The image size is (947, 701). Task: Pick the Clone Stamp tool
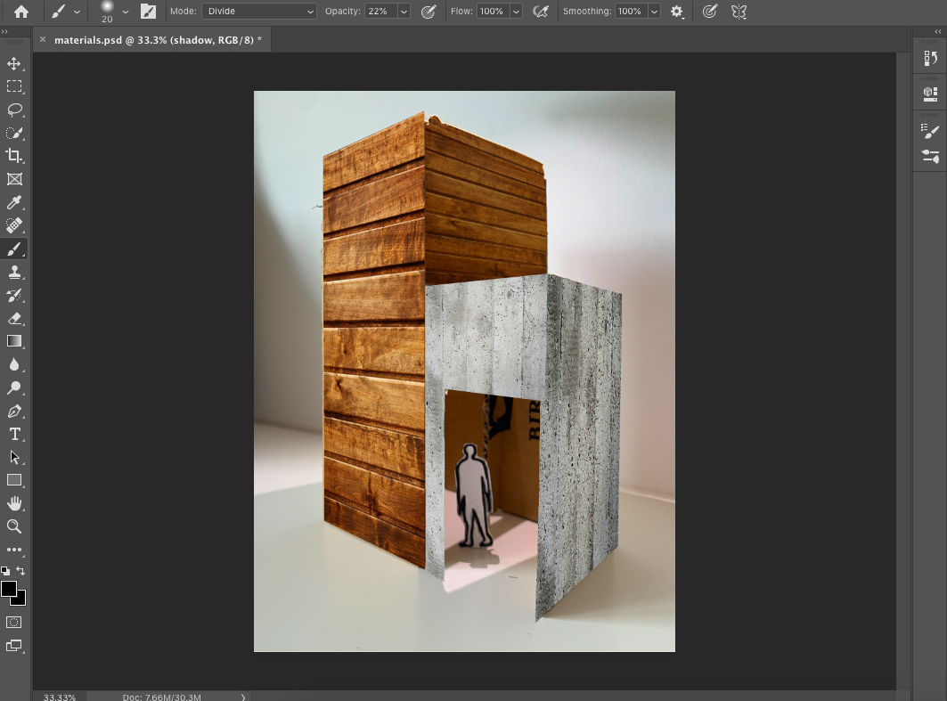[x=14, y=273]
